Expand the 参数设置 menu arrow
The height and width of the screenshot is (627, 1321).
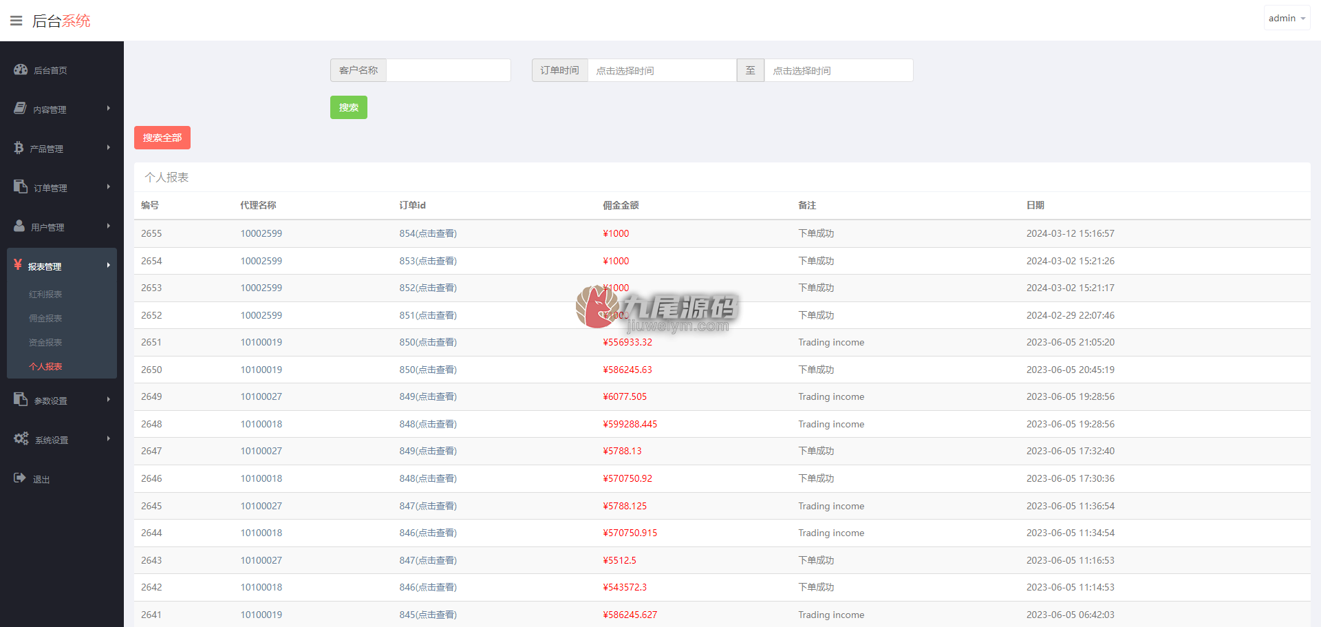coord(109,399)
